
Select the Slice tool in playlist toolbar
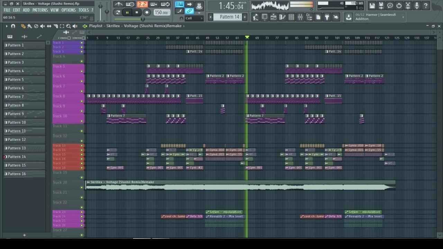[x=55, y=26]
